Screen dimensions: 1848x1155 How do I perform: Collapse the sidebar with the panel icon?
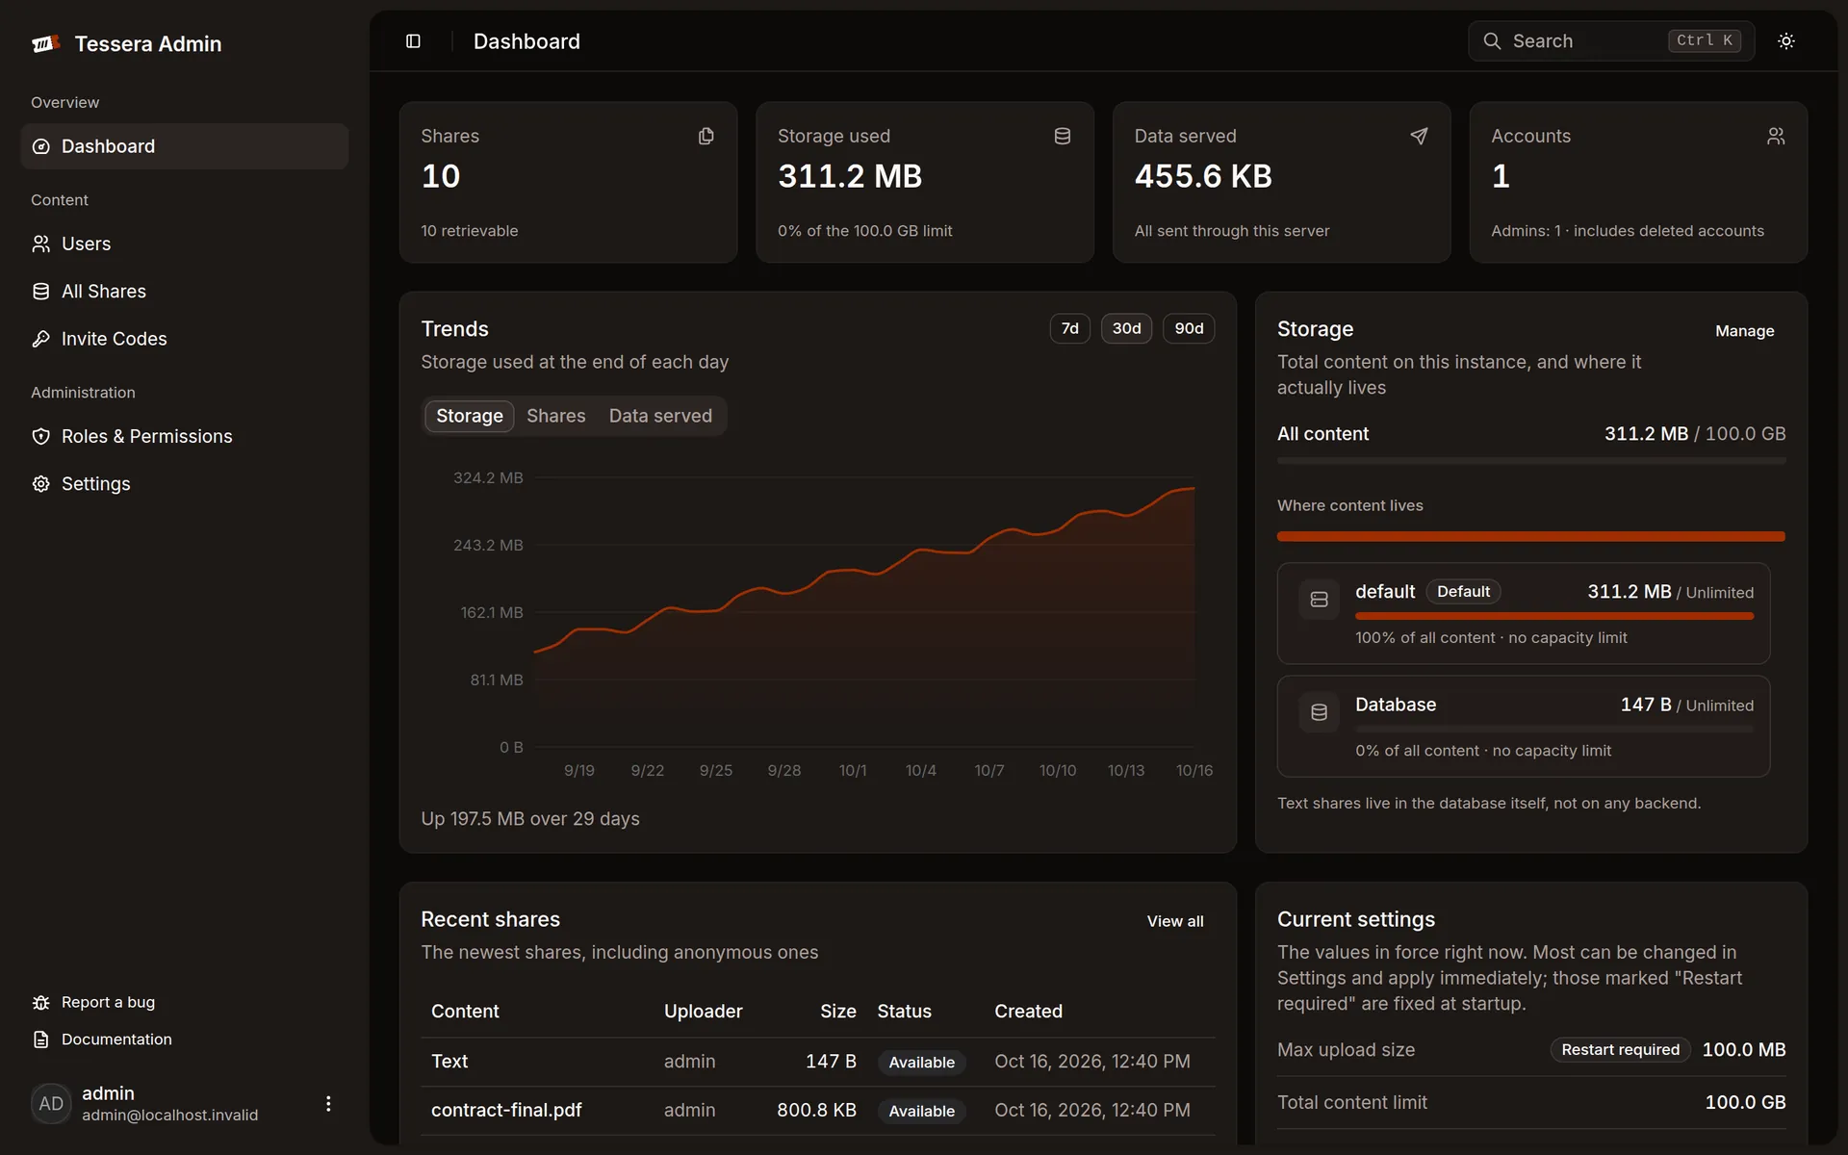pos(413,41)
